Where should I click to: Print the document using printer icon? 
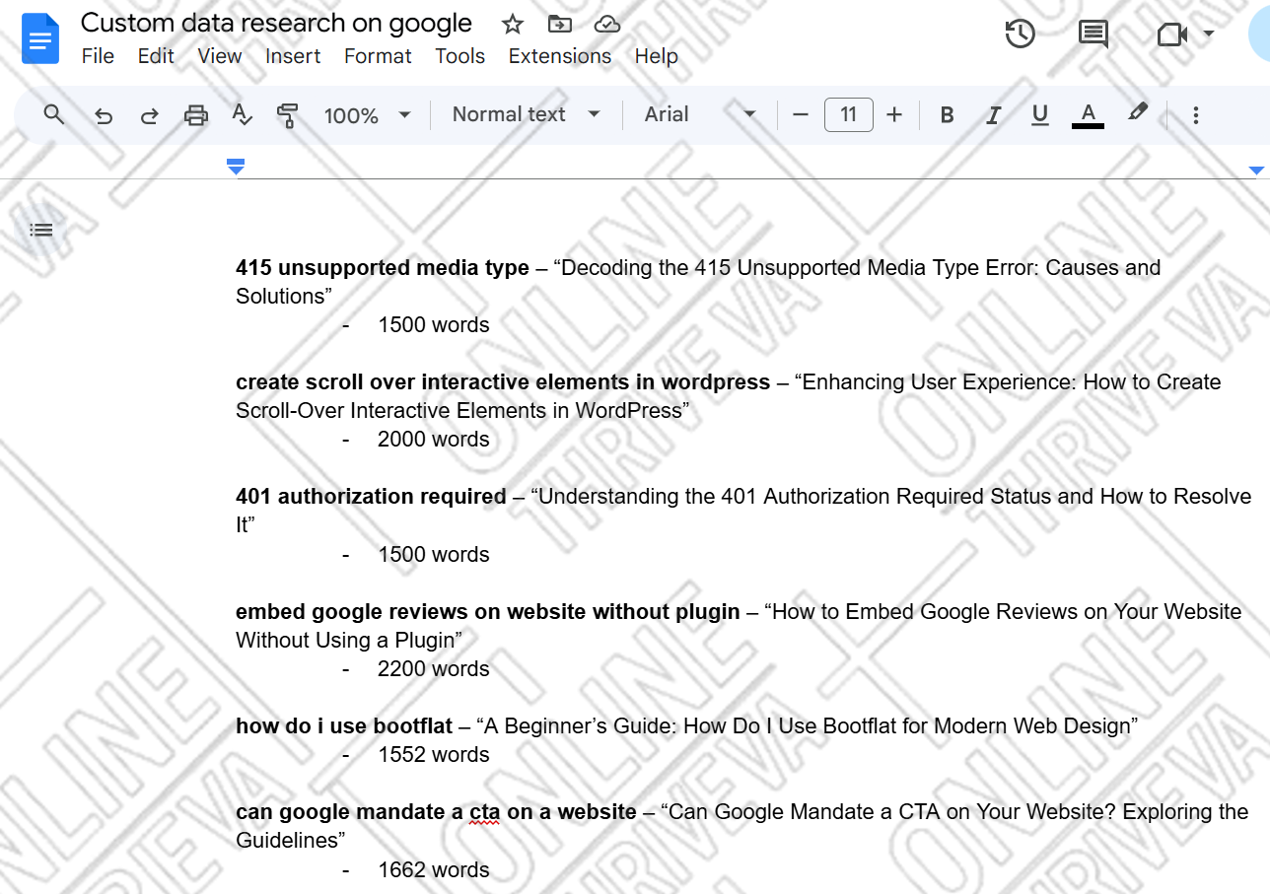195,114
